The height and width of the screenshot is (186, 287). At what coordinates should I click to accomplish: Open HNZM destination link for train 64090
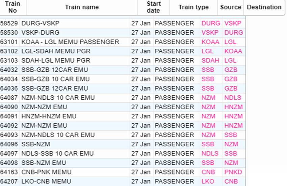point(234,107)
